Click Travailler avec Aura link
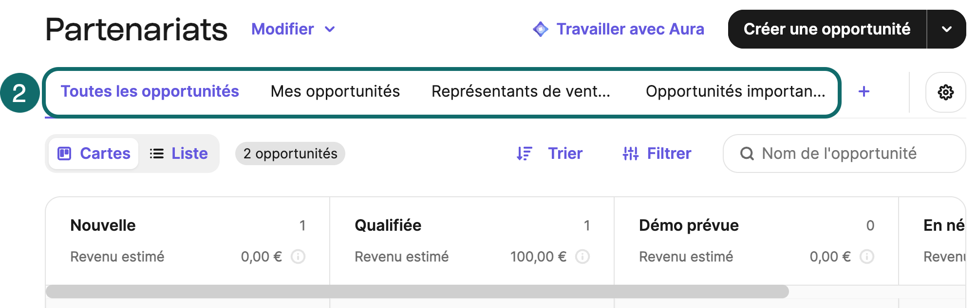977x308 pixels. 630,29
